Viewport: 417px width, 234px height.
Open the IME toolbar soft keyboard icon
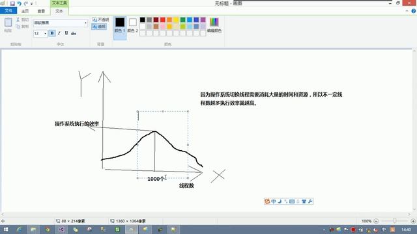[x=292, y=201]
